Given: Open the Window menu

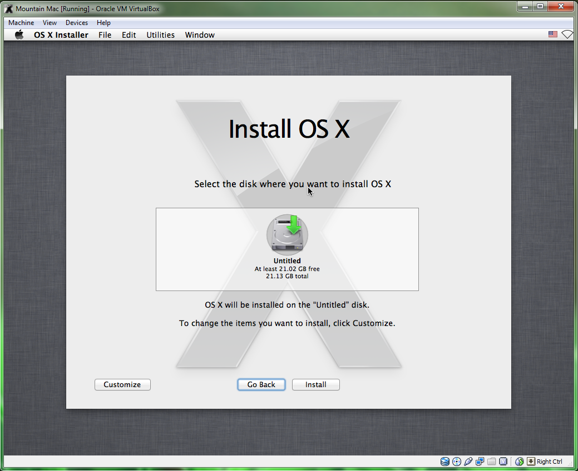Looking at the screenshot, I should (200, 35).
